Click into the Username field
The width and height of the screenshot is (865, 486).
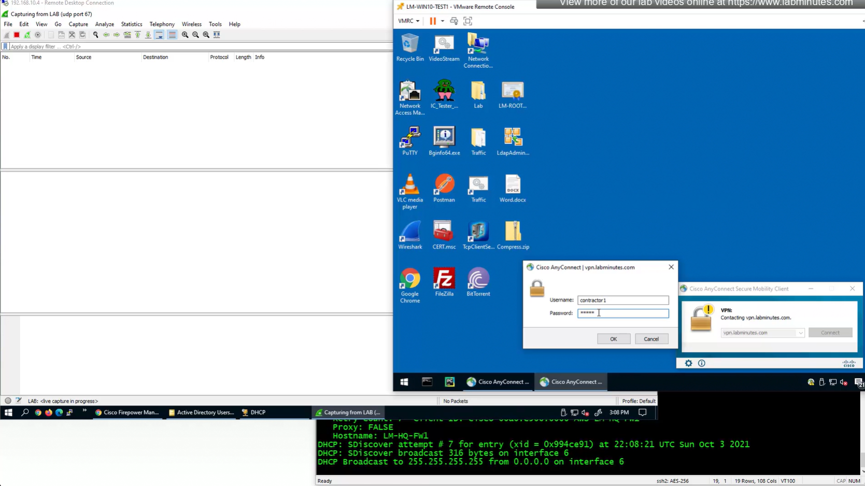click(622, 300)
